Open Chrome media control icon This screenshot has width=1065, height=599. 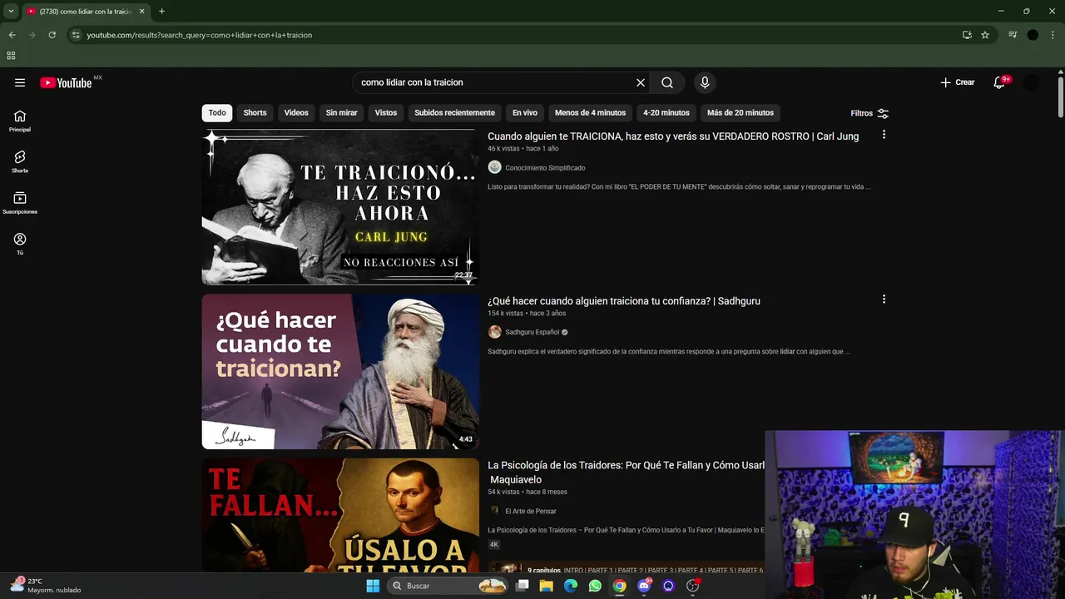pos(1013,35)
